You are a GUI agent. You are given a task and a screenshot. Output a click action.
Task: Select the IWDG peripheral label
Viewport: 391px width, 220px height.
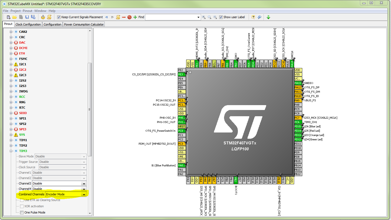(x=24, y=91)
